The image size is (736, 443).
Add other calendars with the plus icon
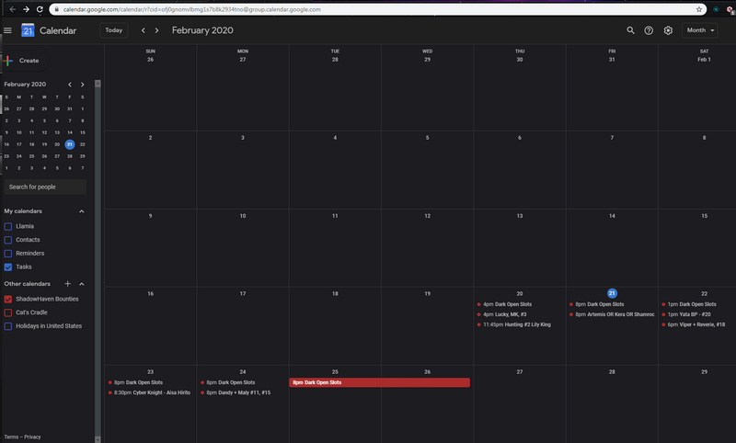tap(67, 284)
